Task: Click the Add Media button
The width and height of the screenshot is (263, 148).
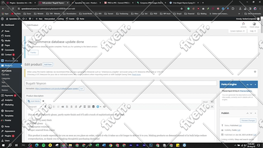Action: point(34,101)
